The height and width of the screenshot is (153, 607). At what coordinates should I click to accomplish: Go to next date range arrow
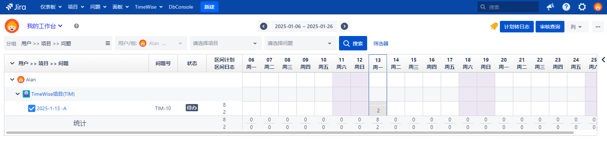coord(344,26)
